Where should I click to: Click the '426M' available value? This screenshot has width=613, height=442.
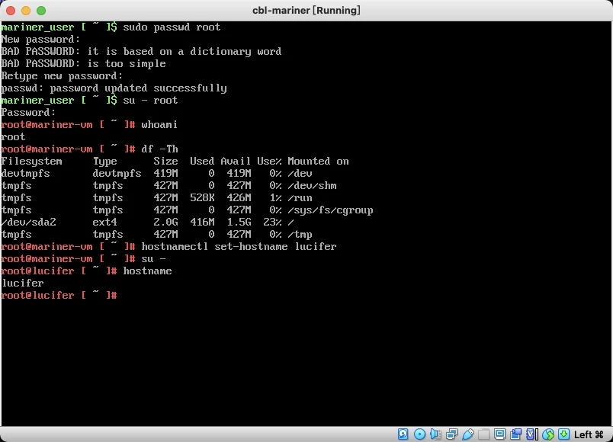tap(239, 197)
